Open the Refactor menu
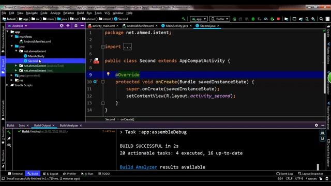The image size is (331, 186). pos(69,13)
